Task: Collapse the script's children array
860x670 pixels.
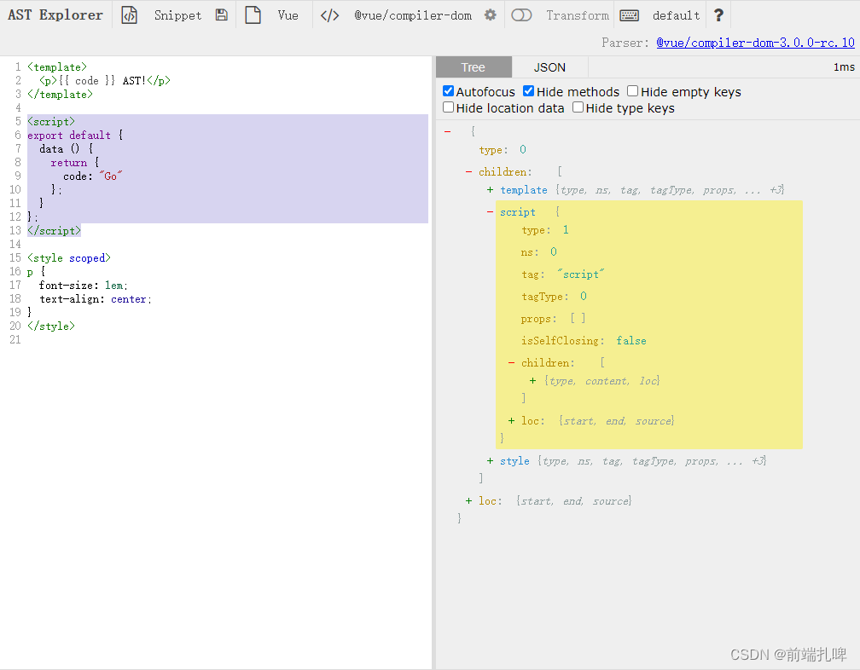Action: [511, 362]
